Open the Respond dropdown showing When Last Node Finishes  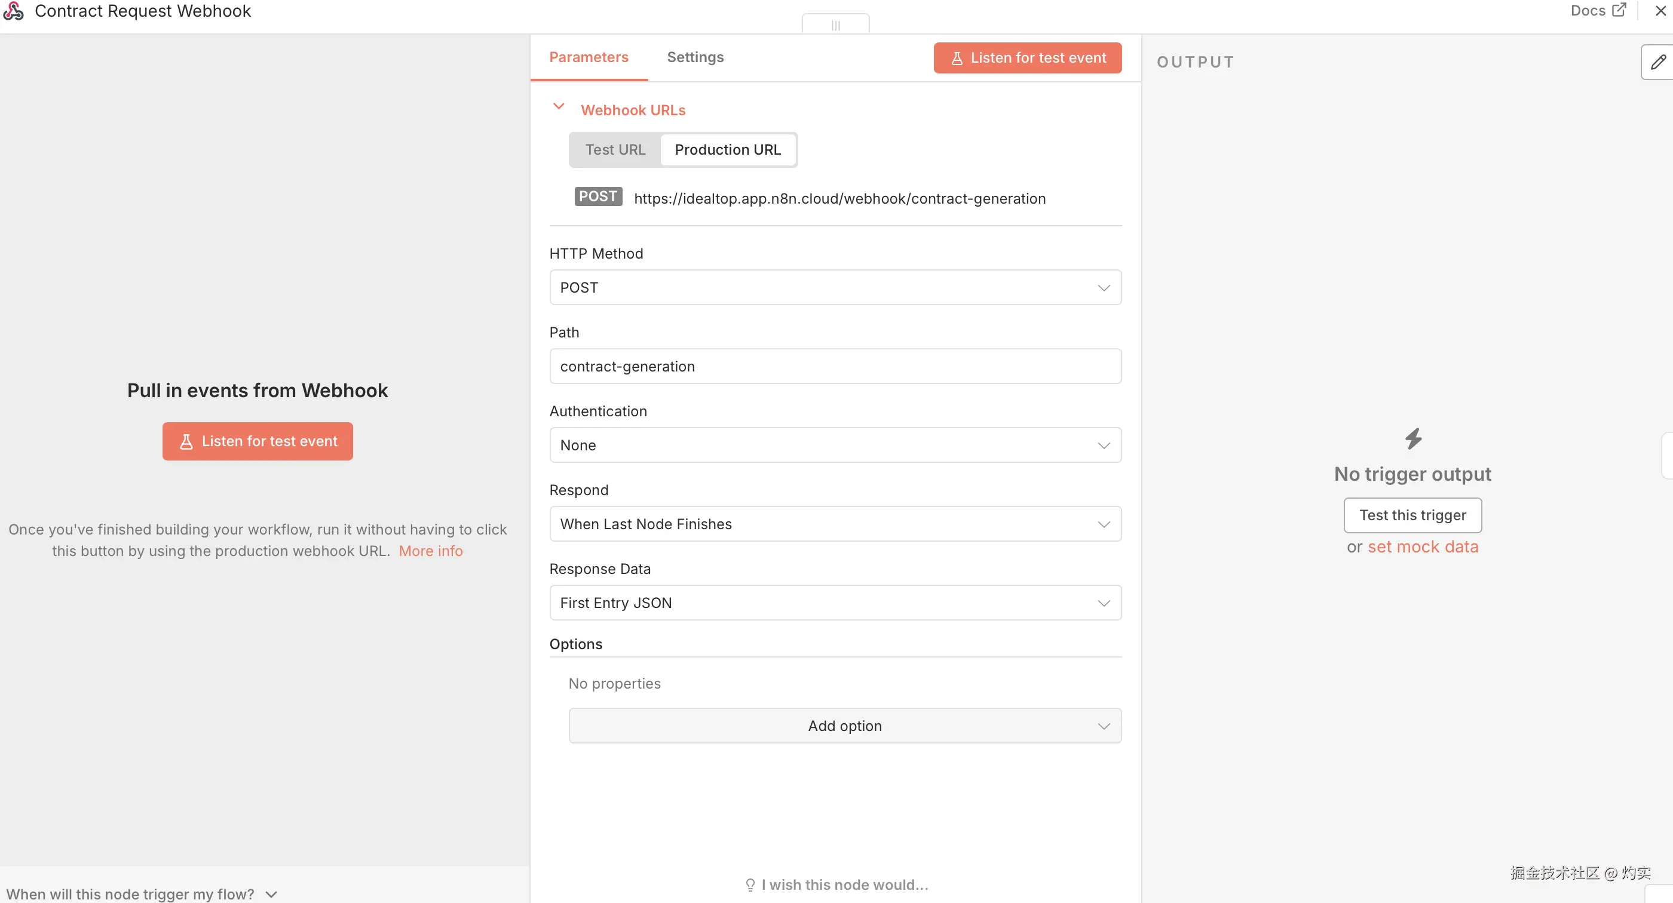click(x=835, y=524)
